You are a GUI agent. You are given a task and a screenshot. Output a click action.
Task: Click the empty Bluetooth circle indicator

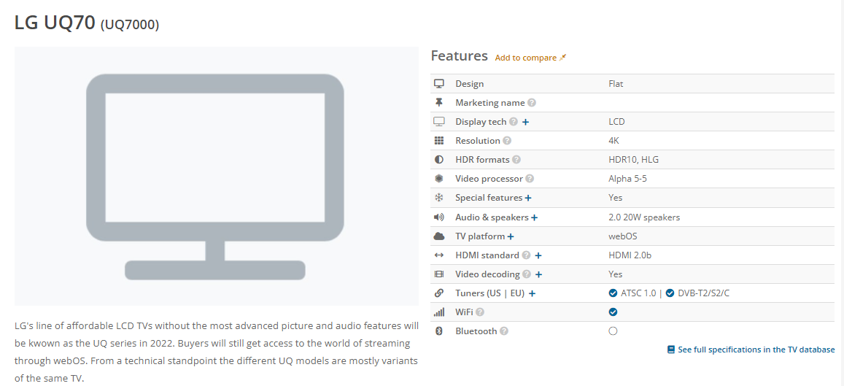point(613,331)
